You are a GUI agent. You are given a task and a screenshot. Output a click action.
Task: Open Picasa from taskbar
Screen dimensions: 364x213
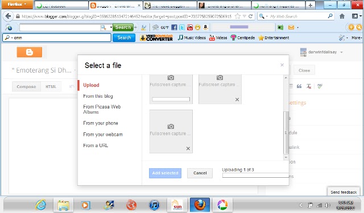point(222,205)
